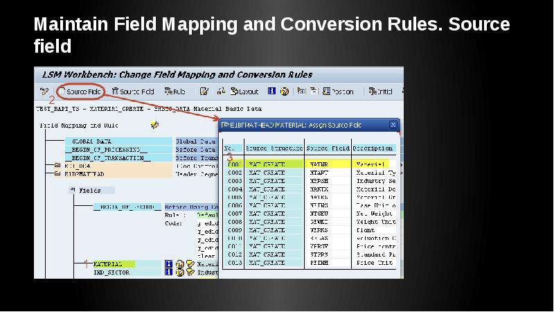The height and width of the screenshot is (312, 554).
Task: Click the Initial toolbar button
Action: pos(380,92)
